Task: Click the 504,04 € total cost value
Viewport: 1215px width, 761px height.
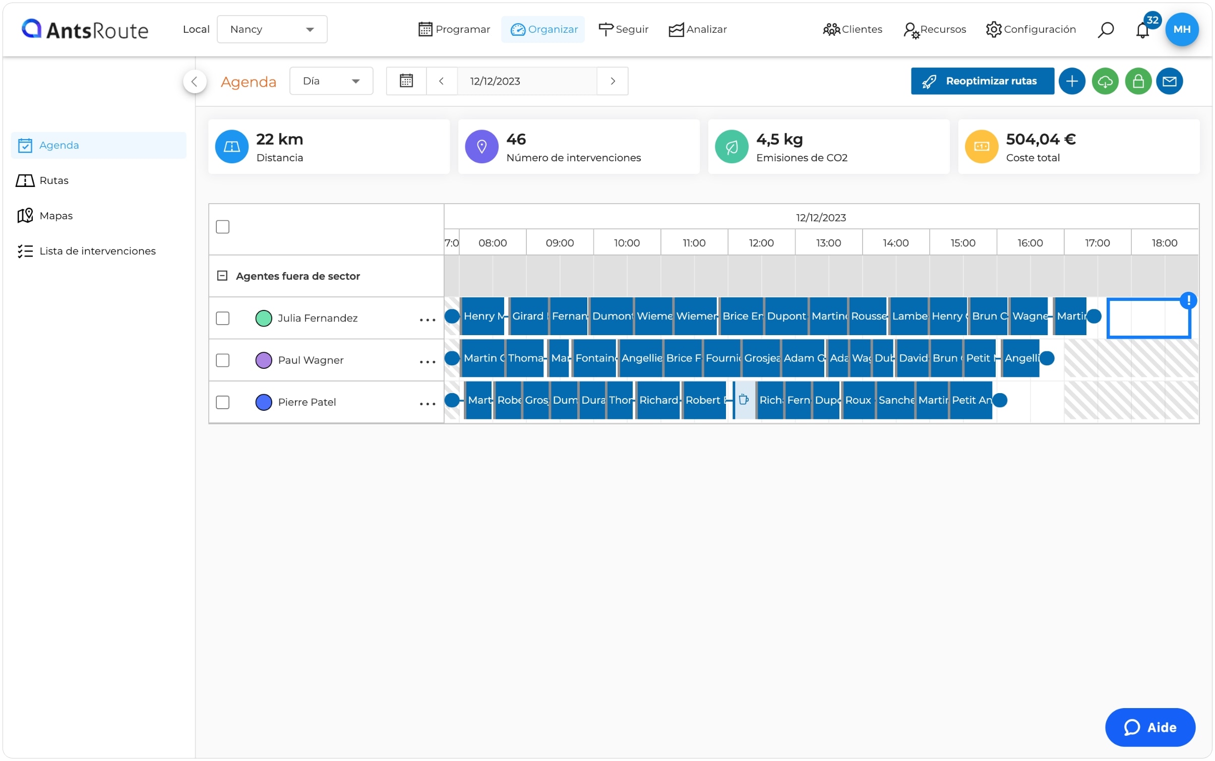Action: pos(1041,140)
